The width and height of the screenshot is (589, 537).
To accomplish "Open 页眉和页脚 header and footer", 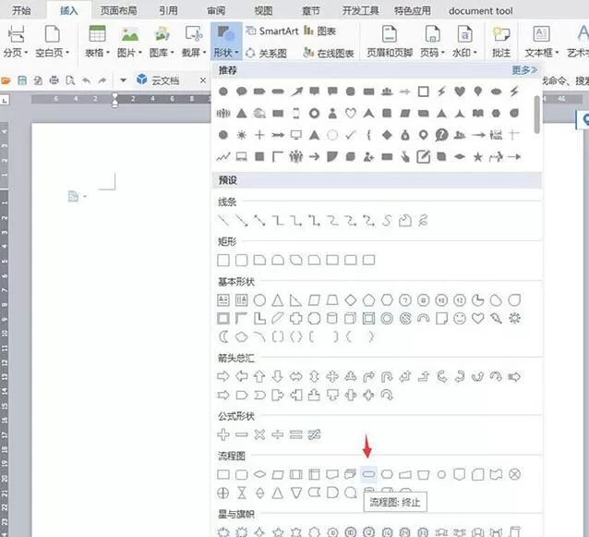I will pos(390,42).
